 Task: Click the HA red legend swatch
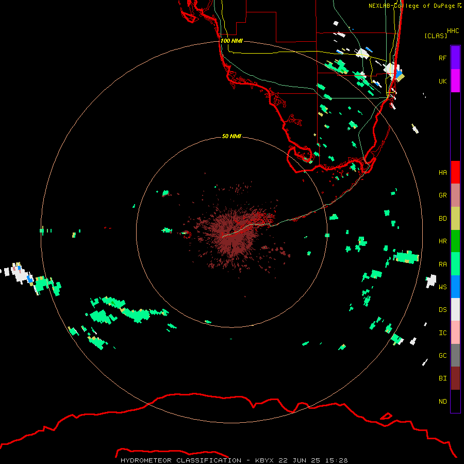coord(455,172)
